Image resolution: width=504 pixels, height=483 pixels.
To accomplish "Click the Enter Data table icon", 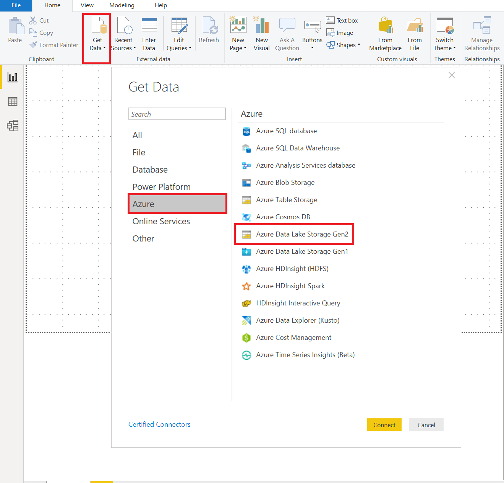I will pyautogui.click(x=149, y=25).
